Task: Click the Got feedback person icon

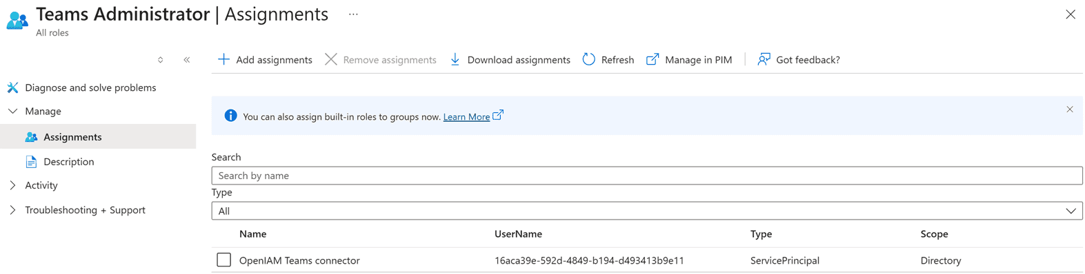Action: point(764,60)
